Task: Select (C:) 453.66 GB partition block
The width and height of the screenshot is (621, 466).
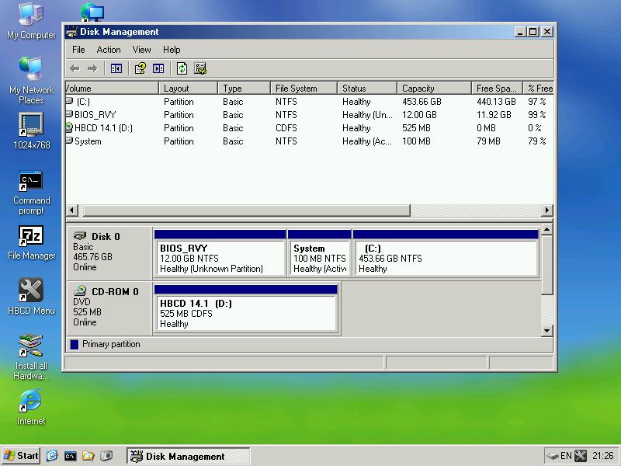Action: tap(445, 253)
